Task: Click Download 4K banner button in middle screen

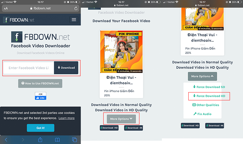Action: click(134, 128)
